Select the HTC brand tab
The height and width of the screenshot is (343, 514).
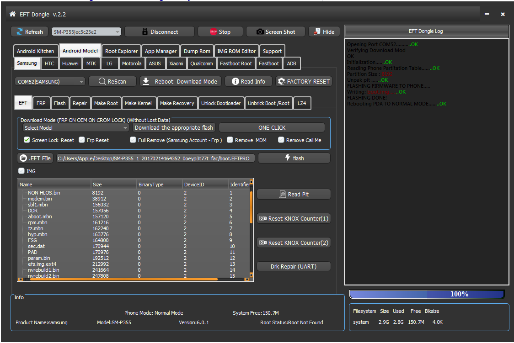49,63
